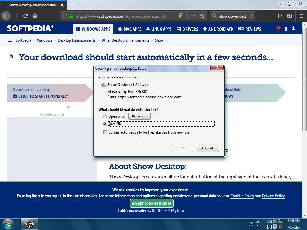307x230 pixels.
Task: Open the Drivers section
Action: point(187,29)
